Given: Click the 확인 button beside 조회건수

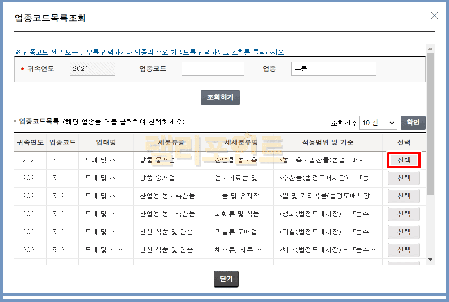Looking at the screenshot, I should click(413, 123).
